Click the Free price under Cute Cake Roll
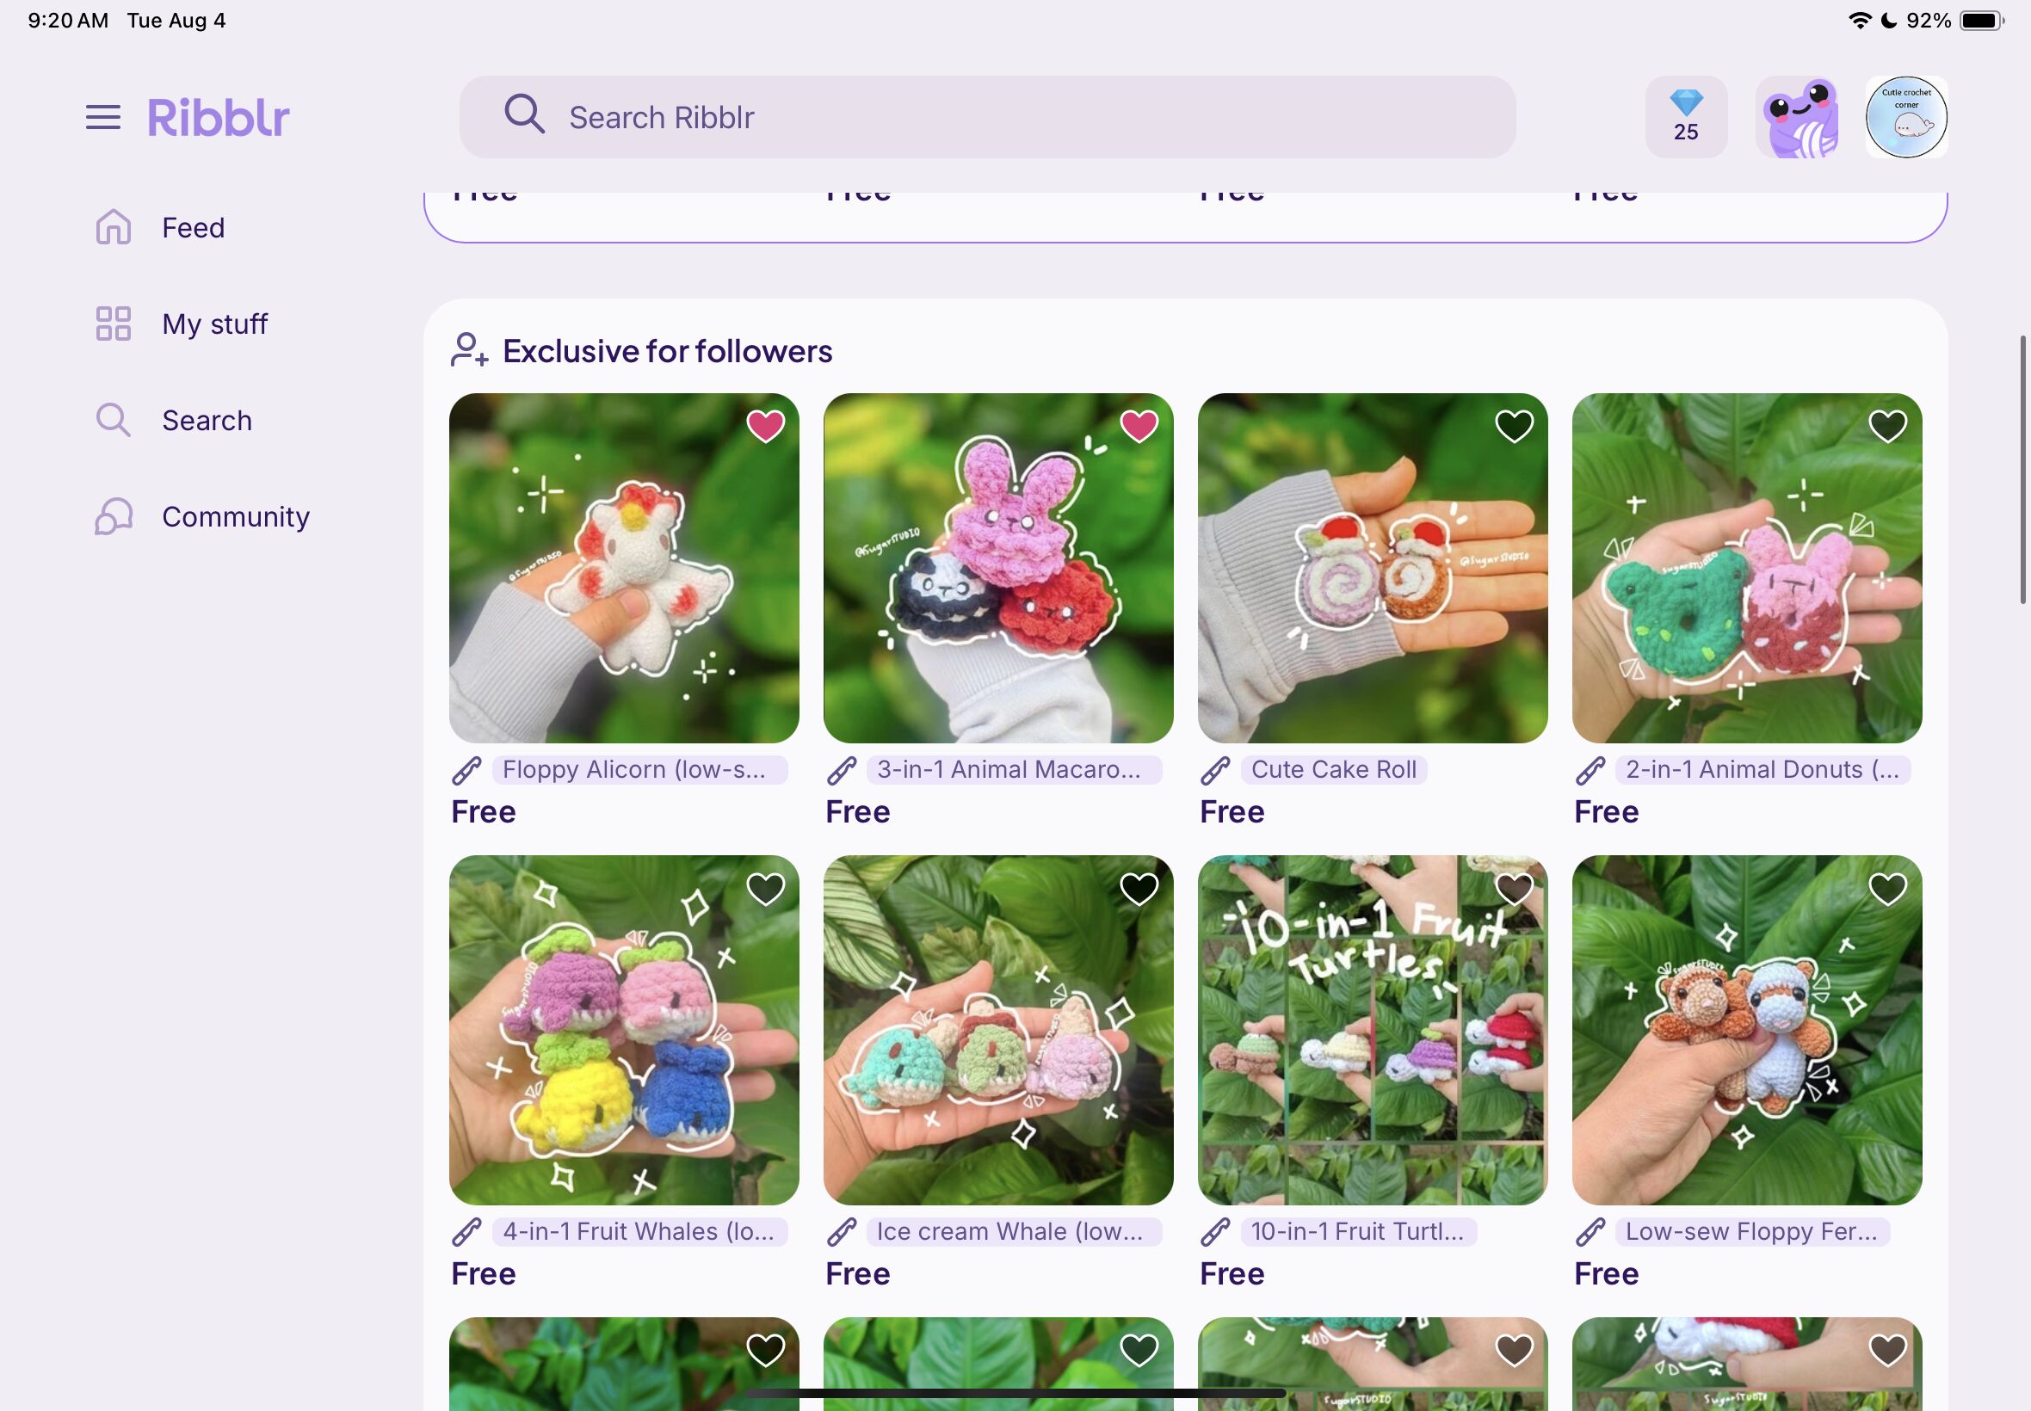Image resolution: width=2031 pixels, height=1411 pixels. [1232, 811]
